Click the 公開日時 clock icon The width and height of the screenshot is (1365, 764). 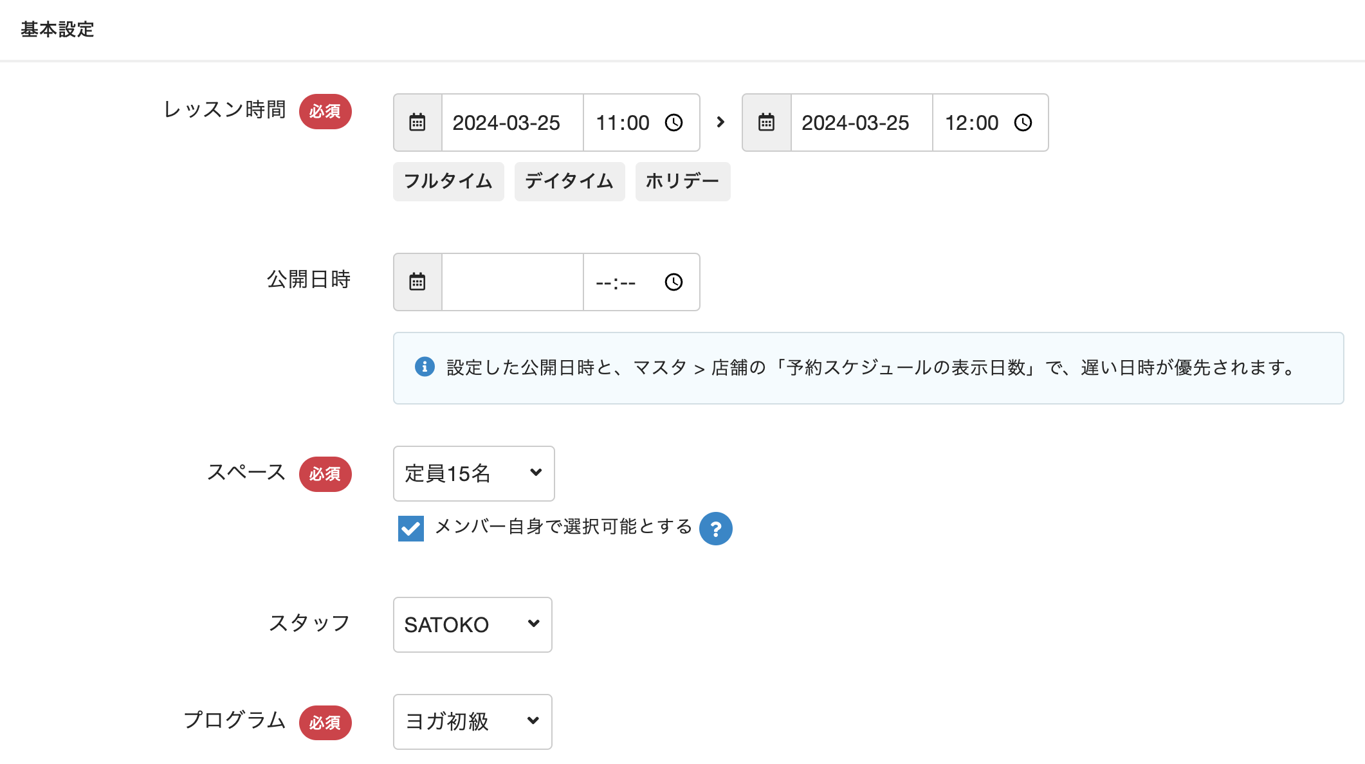pos(673,282)
